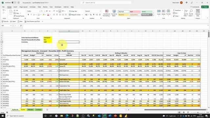210x118 pixels.
Task: Apply the Good cell style
Action: pos(147,12)
